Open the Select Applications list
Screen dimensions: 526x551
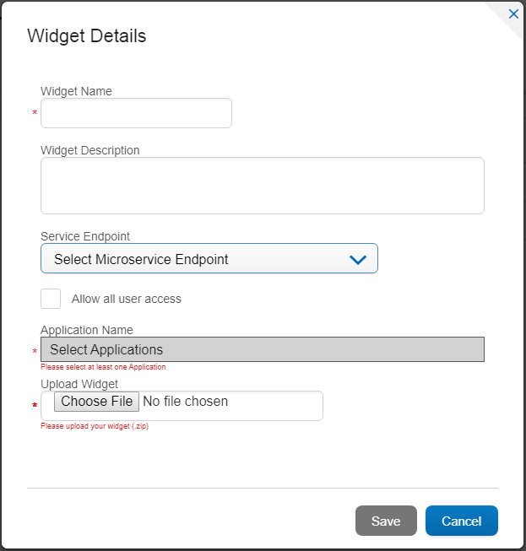[263, 349]
